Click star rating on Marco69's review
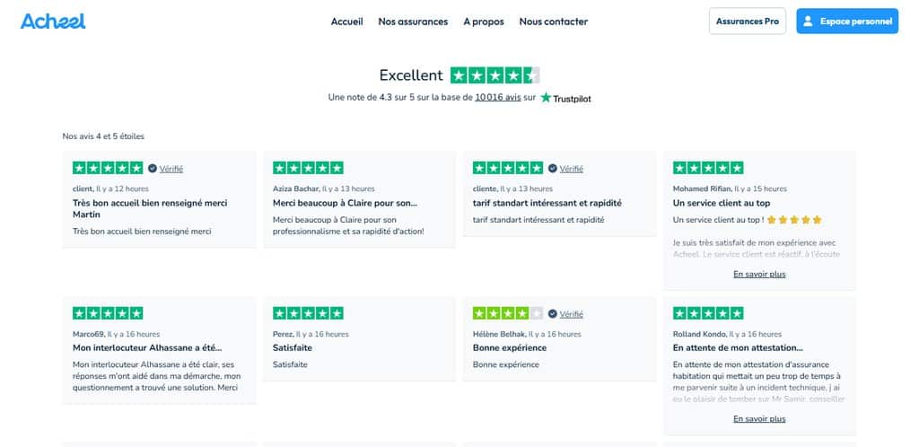The height and width of the screenshot is (447, 919). [108, 313]
